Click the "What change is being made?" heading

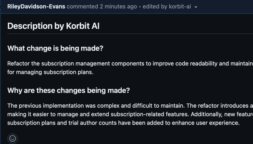pyautogui.click(x=55, y=48)
